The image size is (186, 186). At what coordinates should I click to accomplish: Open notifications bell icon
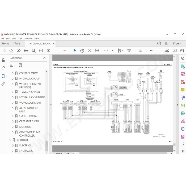[166, 43]
